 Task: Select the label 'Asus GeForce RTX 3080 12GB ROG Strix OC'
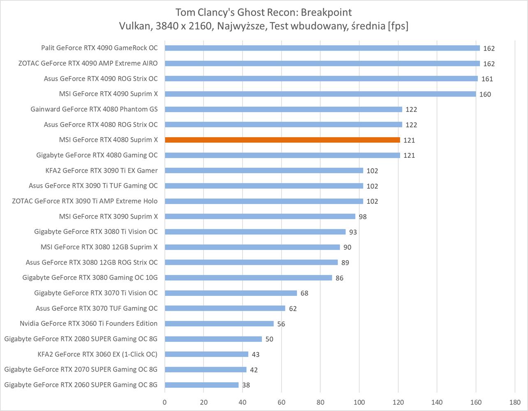click(92, 262)
